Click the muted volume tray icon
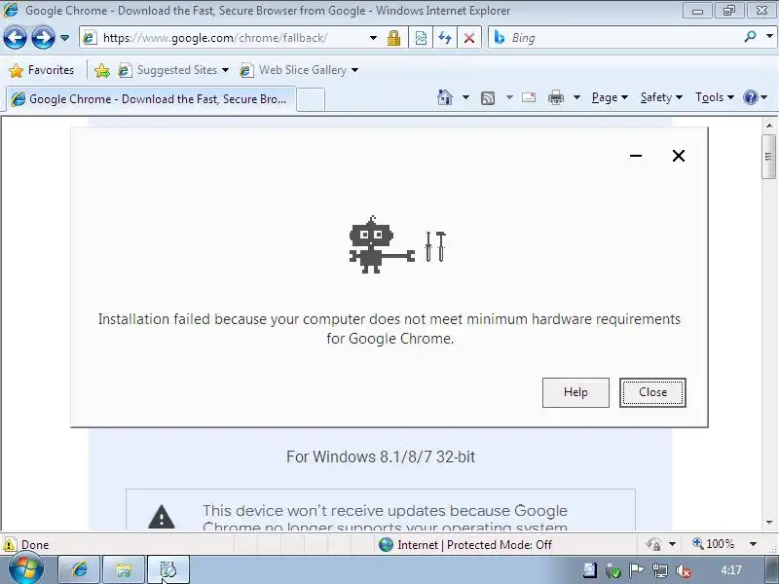 [685, 570]
